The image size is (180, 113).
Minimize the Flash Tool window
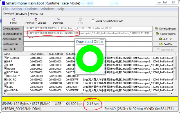[x=159, y=2]
